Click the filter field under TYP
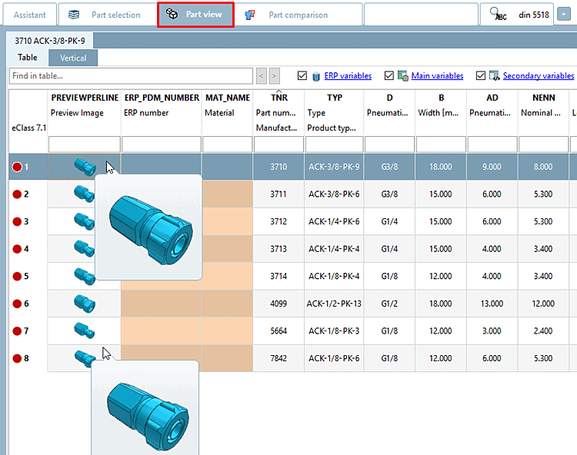The image size is (577, 455). click(334, 144)
